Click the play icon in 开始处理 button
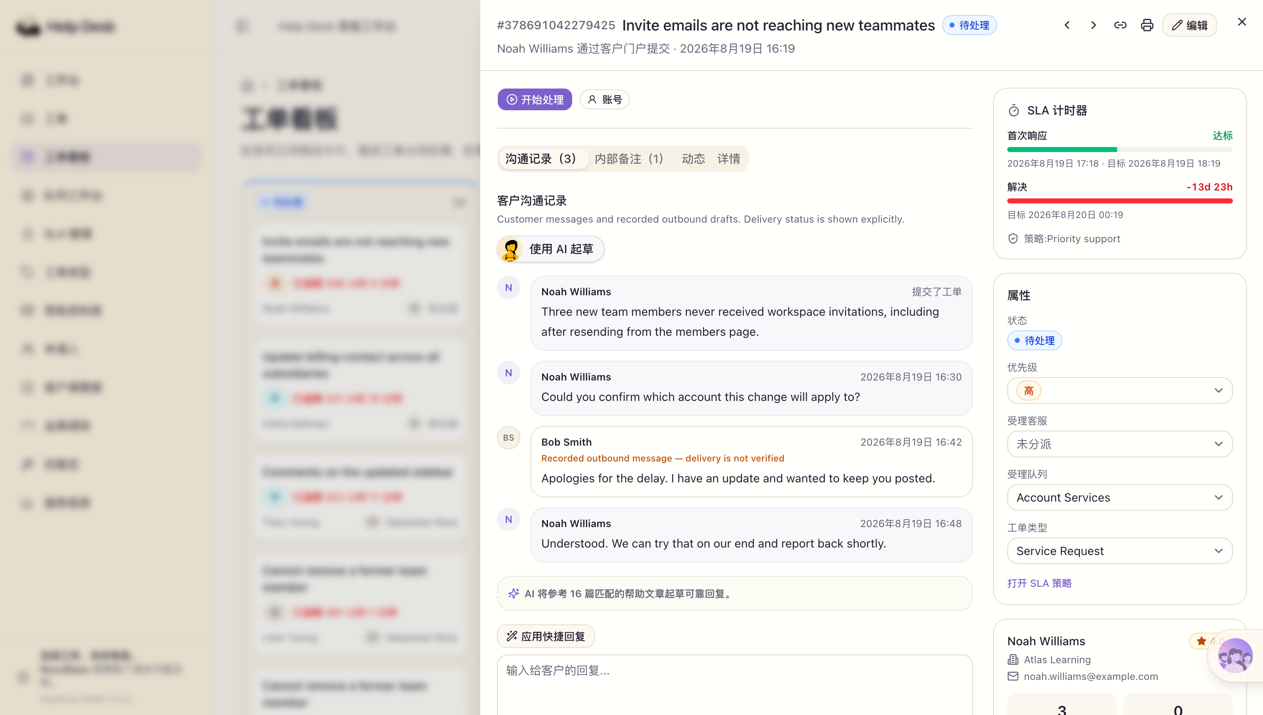 coord(512,100)
